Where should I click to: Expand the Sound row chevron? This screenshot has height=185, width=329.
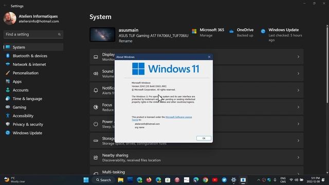[298, 73]
